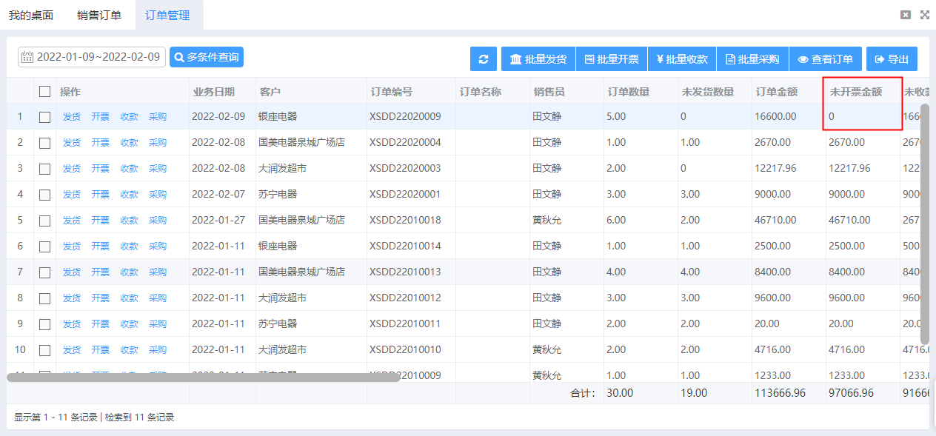Click 发货 link on the 苏宁电器 row
Screen dimensions: 936x436
(71, 193)
